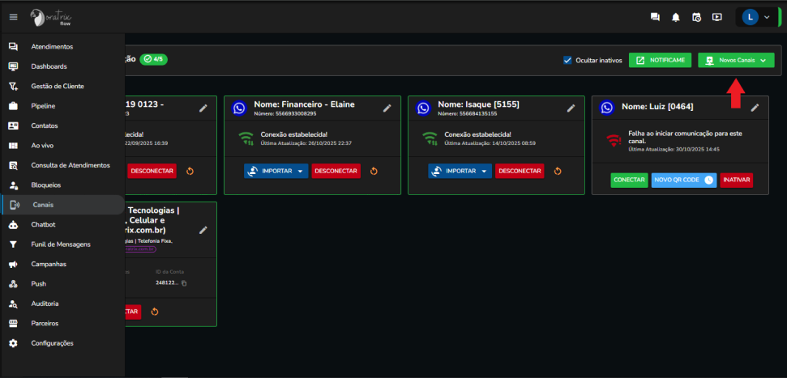Expand Importar dropdown on Isaque [5155] card

click(x=484, y=172)
